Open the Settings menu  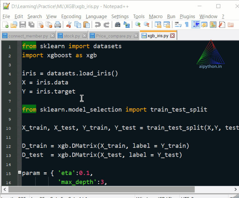click(120, 17)
